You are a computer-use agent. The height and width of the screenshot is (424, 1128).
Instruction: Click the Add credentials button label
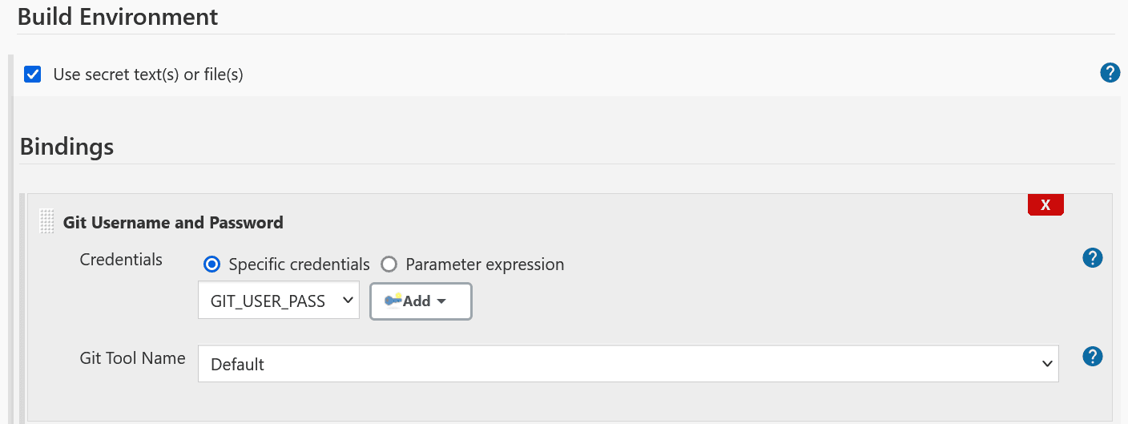(x=417, y=301)
